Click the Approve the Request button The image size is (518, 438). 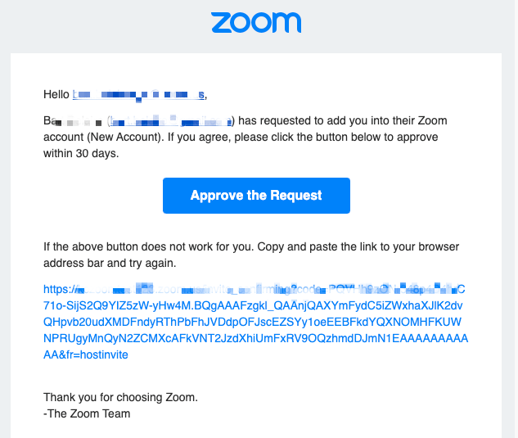pyautogui.click(x=256, y=196)
